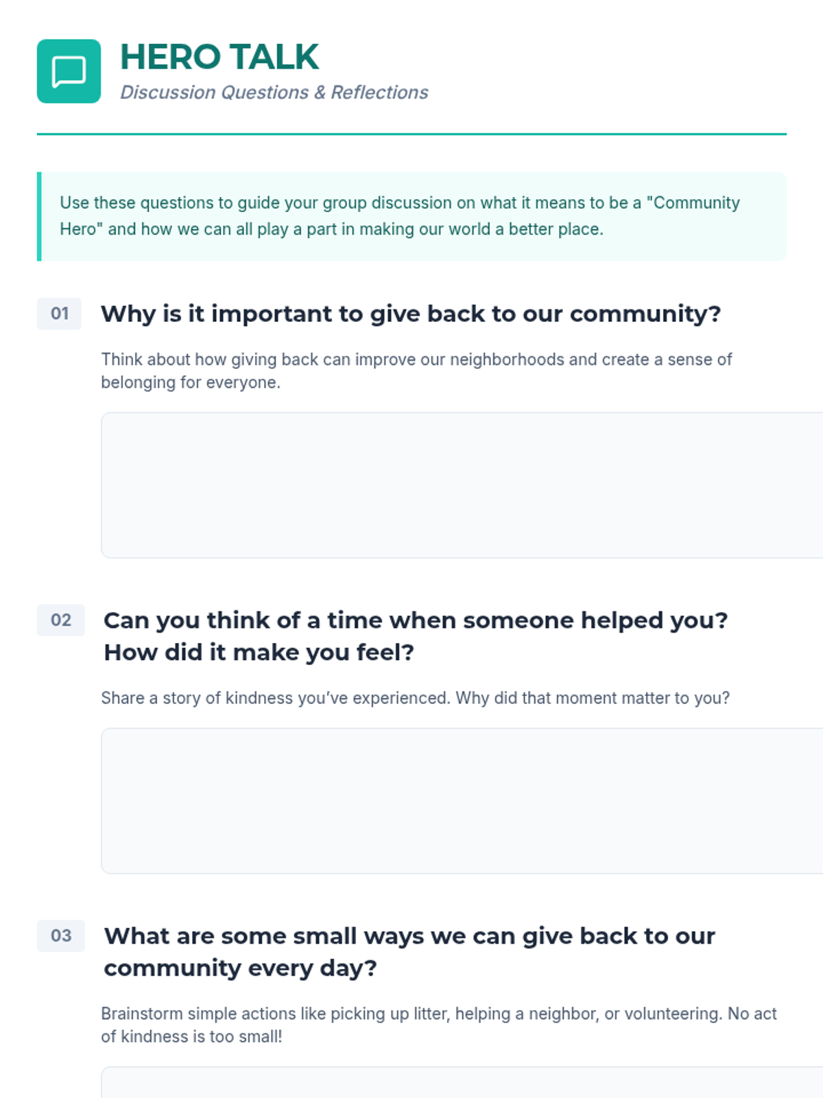Click the 01 question number badge

[60, 314]
